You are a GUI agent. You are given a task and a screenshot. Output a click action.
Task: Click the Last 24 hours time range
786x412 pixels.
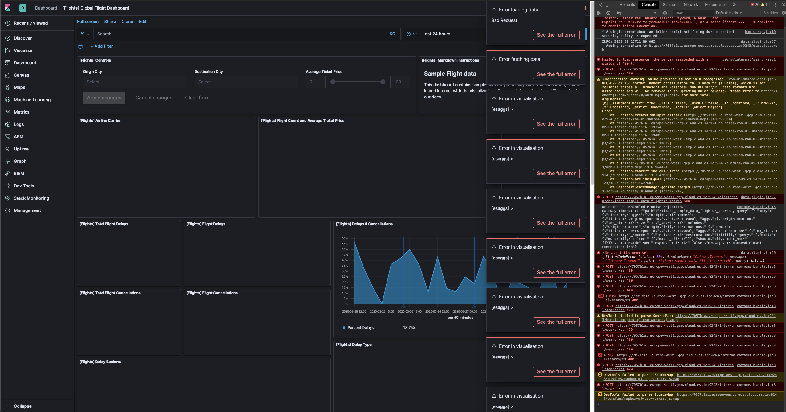pos(436,34)
